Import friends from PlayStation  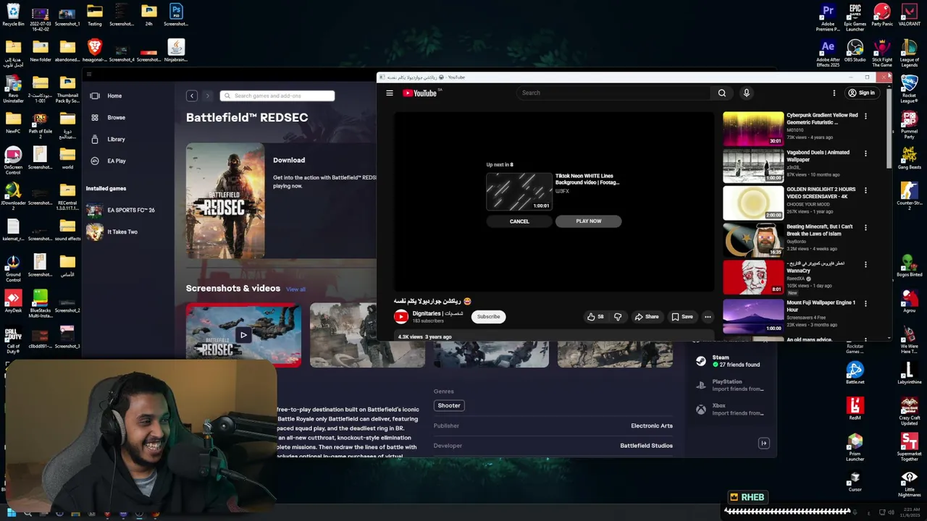(x=729, y=385)
